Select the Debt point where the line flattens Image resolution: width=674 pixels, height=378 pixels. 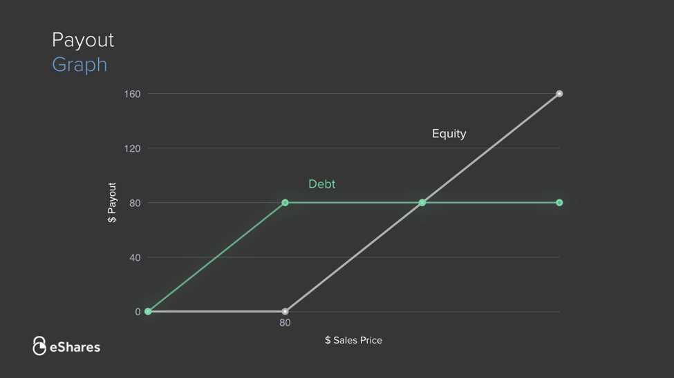pyautogui.click(x=285, y=203)
